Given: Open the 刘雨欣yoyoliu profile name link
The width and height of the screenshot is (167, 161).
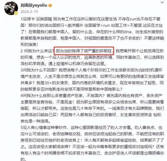Looking at the screenshot, I should (34, 5).
